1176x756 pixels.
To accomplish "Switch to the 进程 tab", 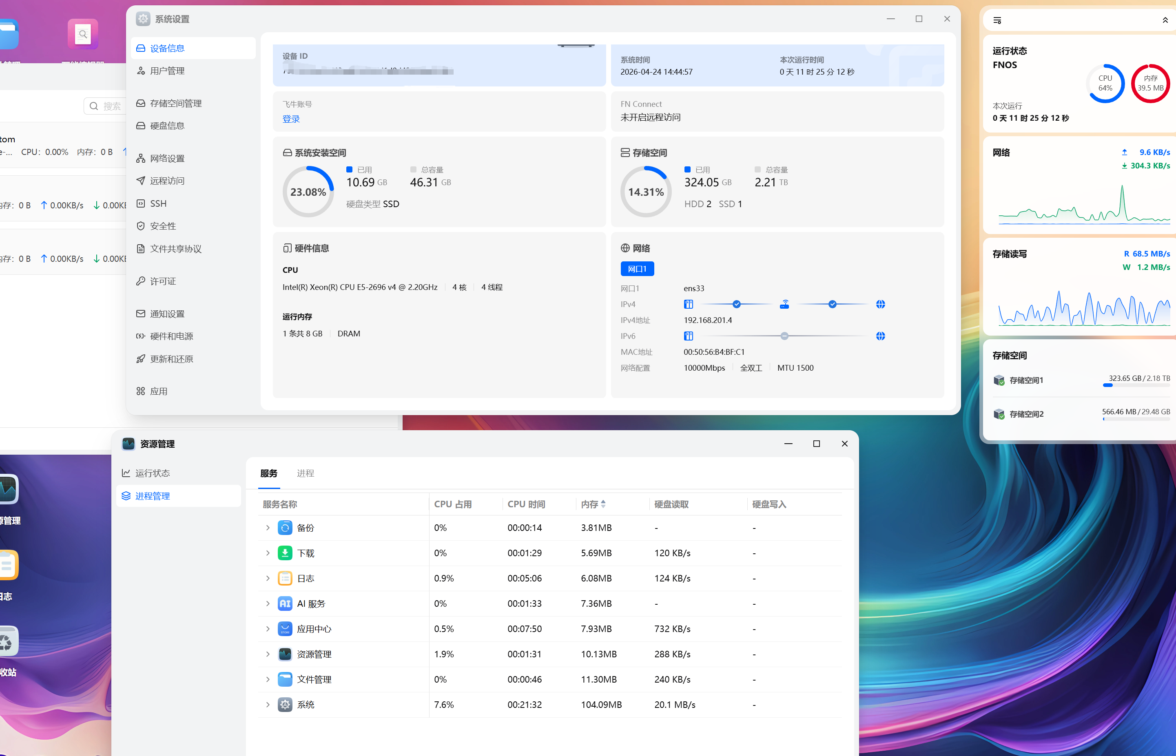I will [x=305, y=473].
